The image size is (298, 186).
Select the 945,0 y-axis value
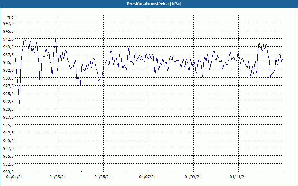click(8, 31)
